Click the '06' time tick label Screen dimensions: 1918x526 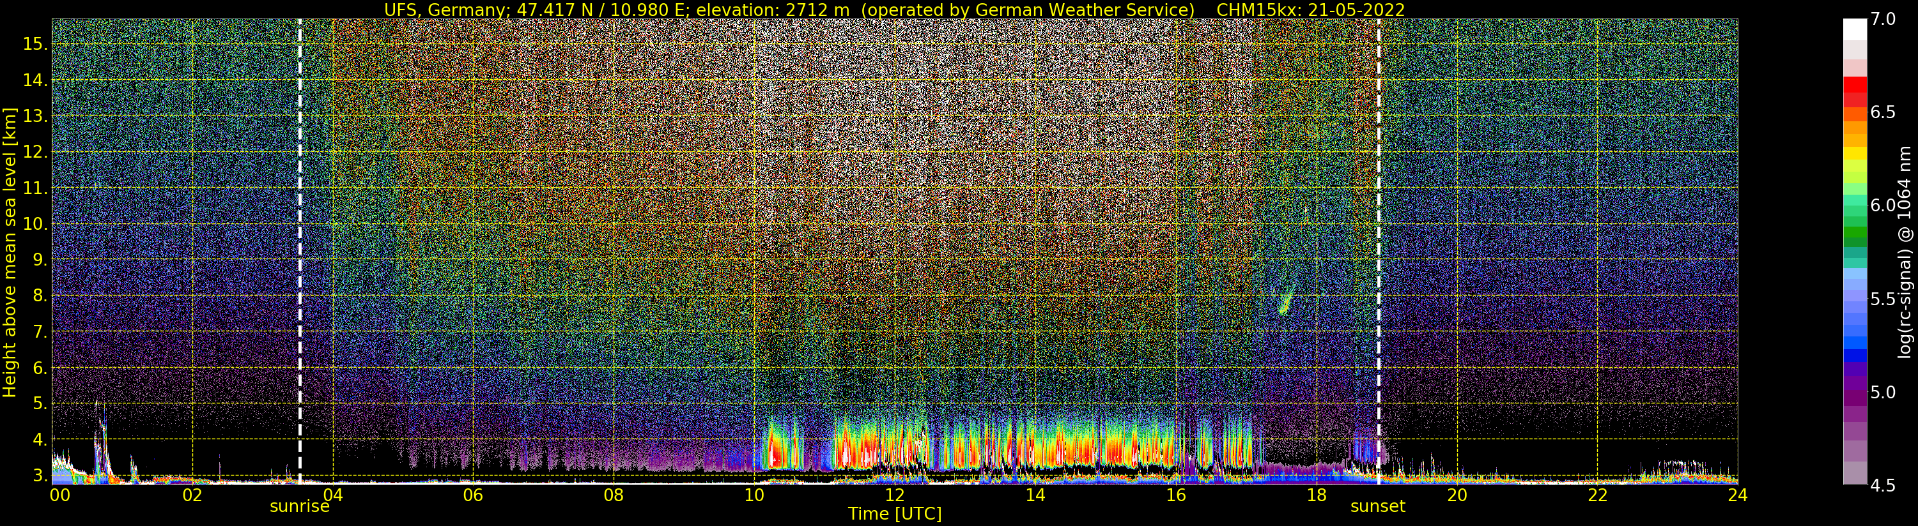[x=473, y=495]
